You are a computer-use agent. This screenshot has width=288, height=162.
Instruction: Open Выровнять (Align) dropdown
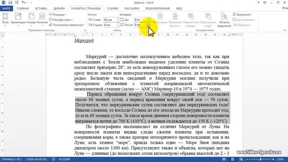[243, 14]
